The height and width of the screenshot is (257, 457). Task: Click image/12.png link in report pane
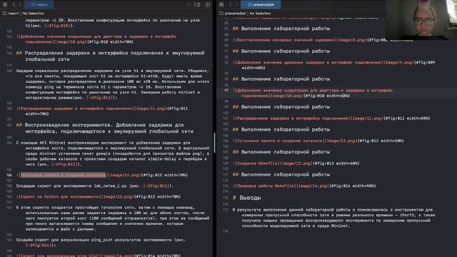pos(125,175)
